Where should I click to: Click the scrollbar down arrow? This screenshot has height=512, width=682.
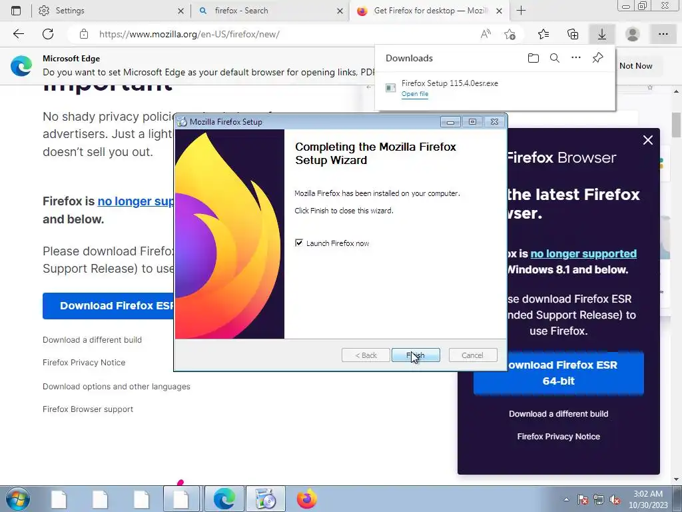[677, 479]
